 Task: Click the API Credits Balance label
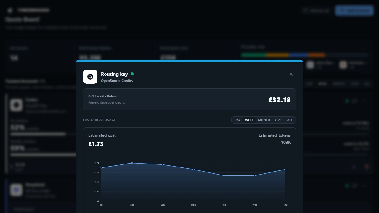[x=104, y=96]
